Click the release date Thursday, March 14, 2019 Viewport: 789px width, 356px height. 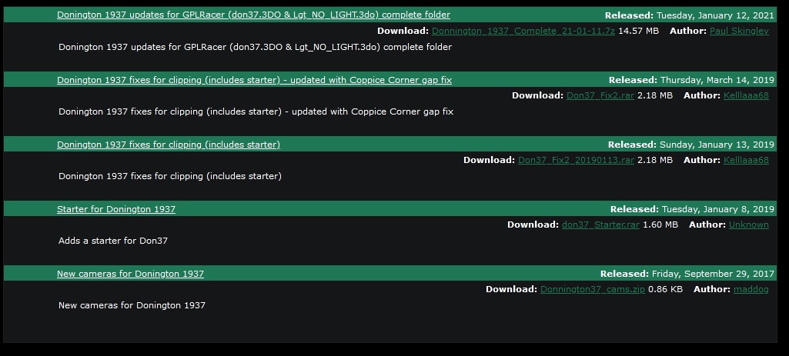pyautogui.click(x=717, y=79)
